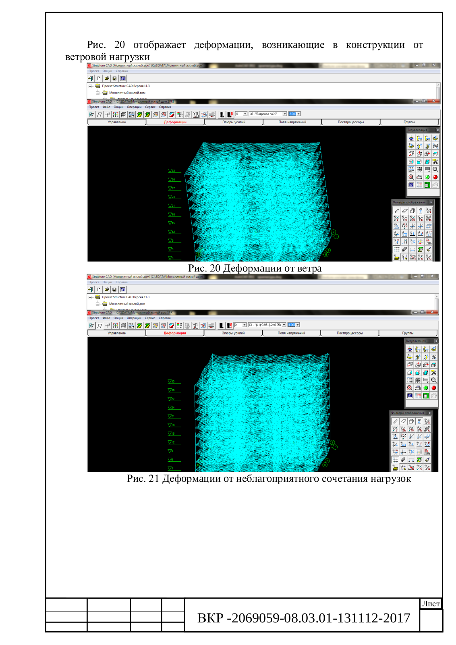Click New project icon in Рис. 20 top toolbar

pyautogui.click(x=99, y=79)
